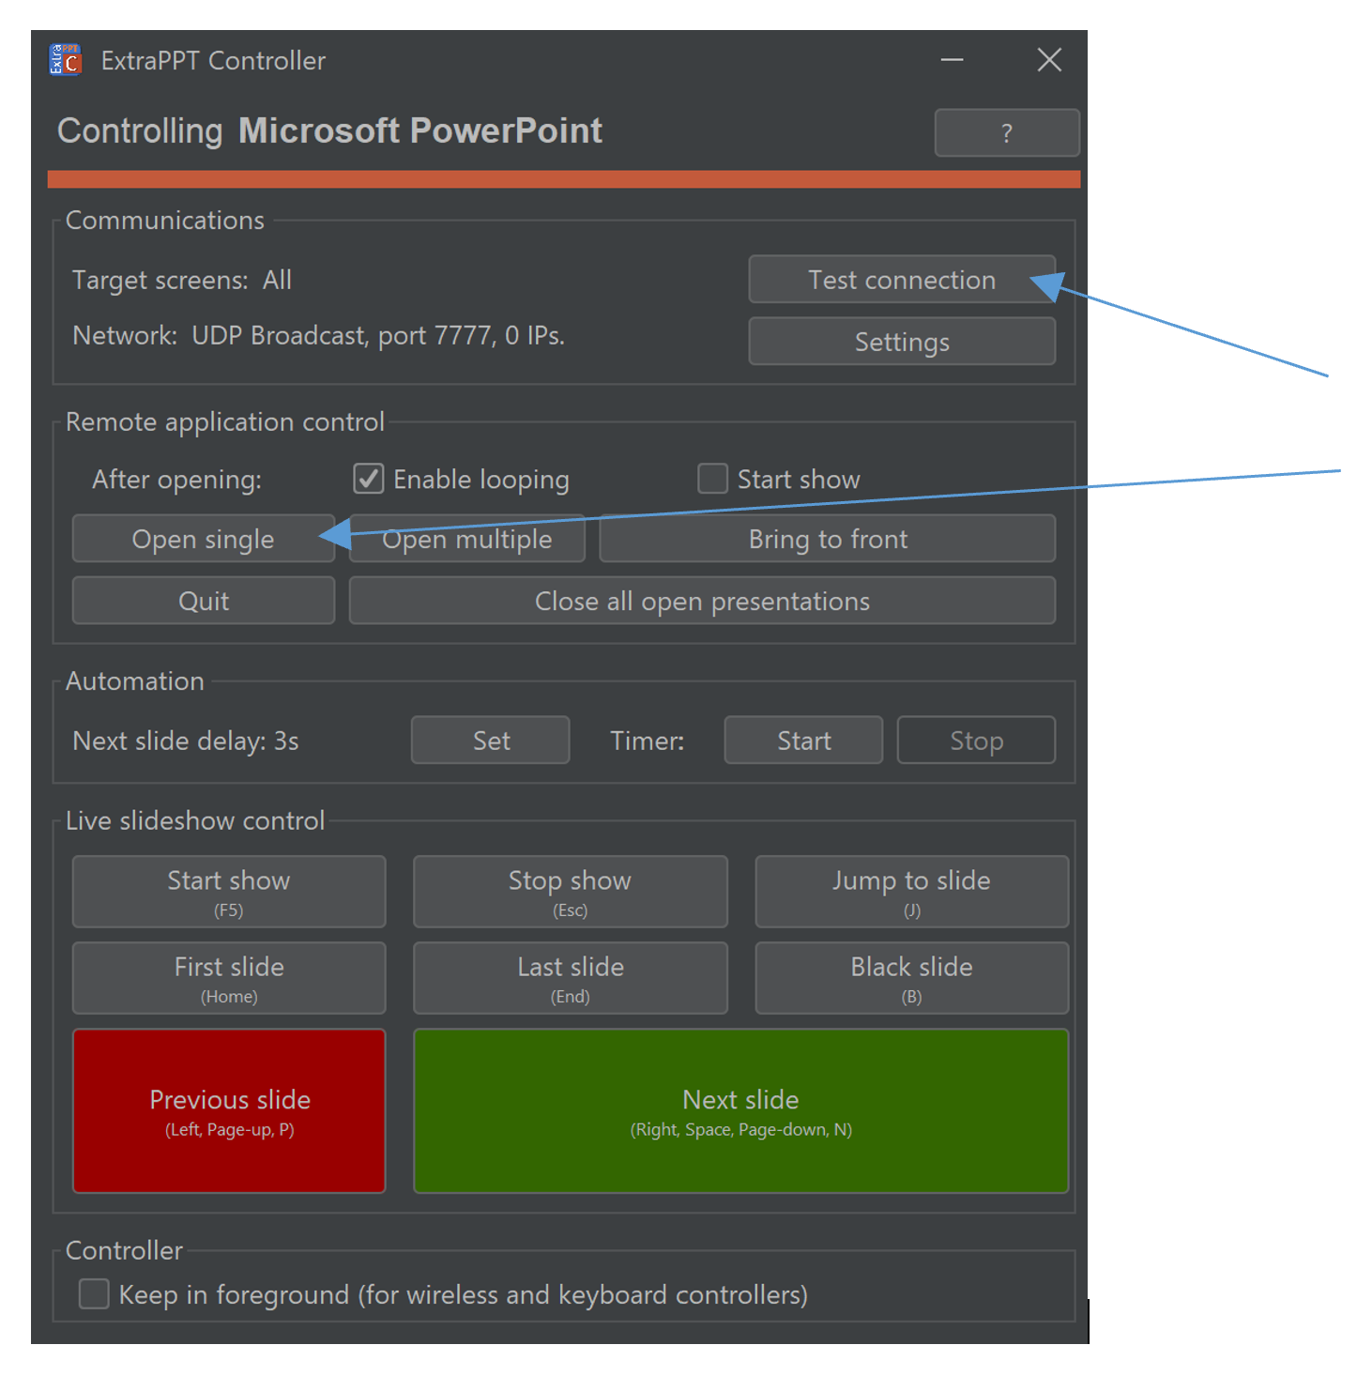Click Next slide delay: 3s label
Viewport: 1357px width, 1391px height.
click(x=186, y=741)
